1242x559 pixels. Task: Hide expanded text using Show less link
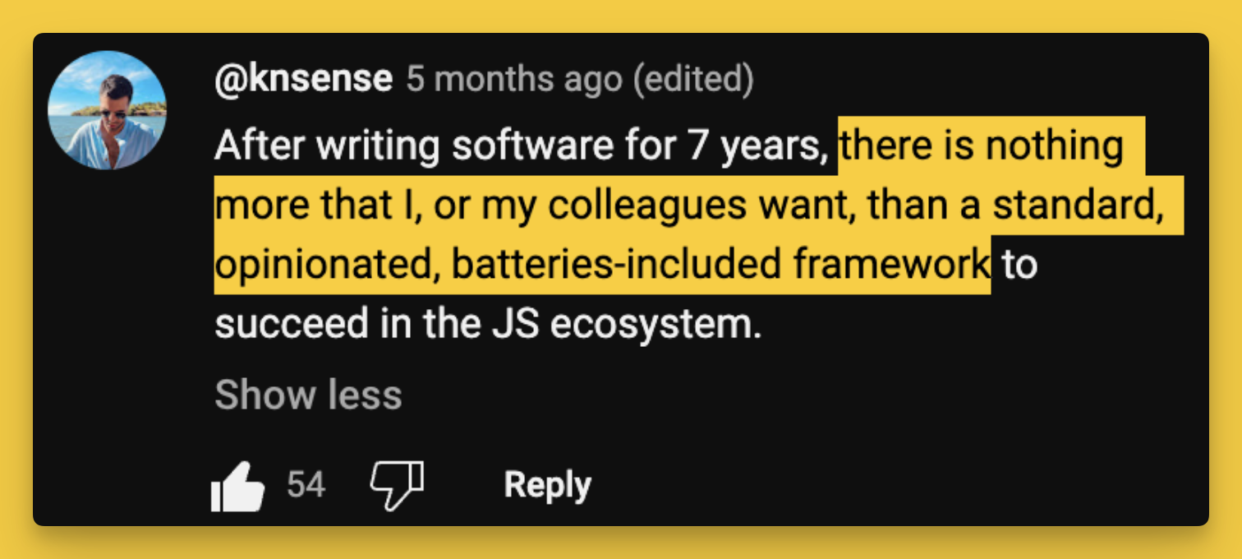[308, 394]
